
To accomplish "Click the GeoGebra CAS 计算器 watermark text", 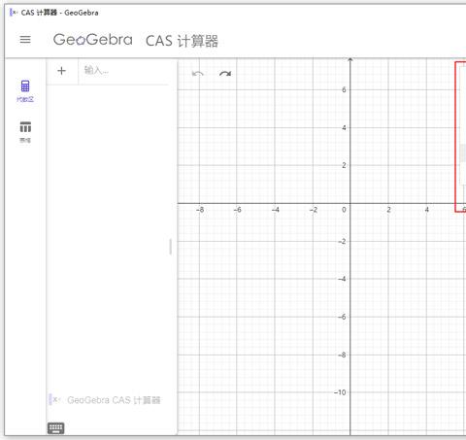I will (x=114, y=400).
